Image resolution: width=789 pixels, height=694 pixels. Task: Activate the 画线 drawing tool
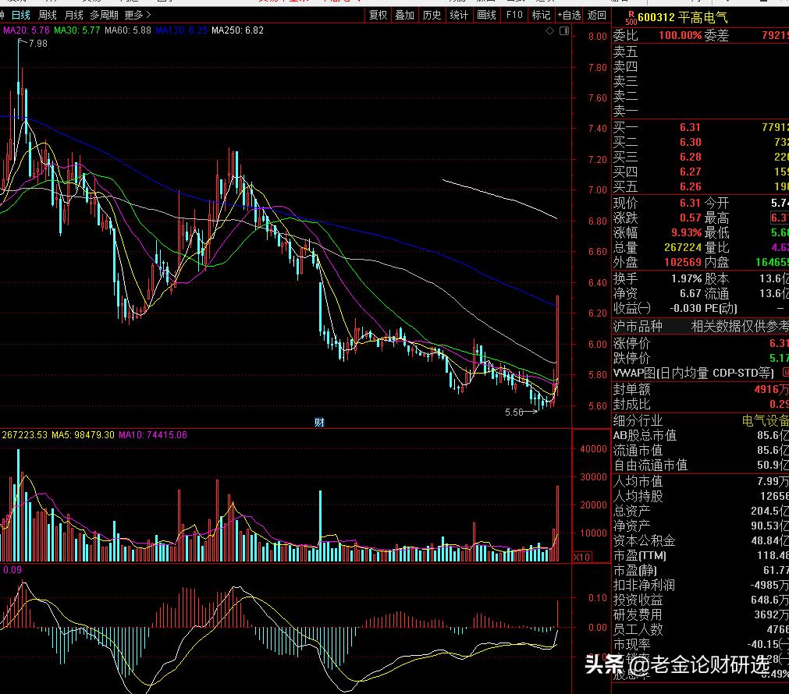(x=486, y=15)
